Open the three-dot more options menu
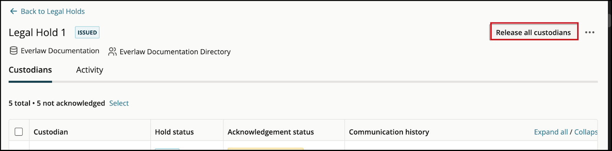The height and width of the screenshot is (151, 612). [589, 32]
